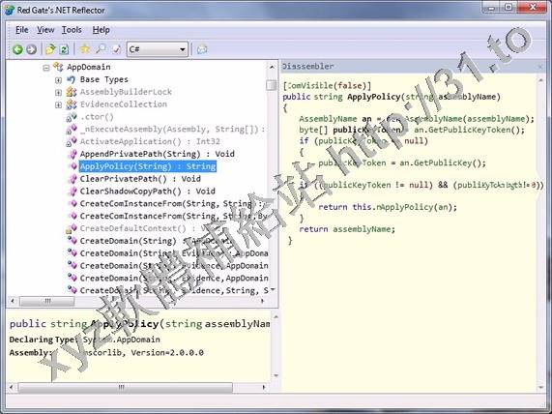Click the Base Types folder icon
The height and width of the screenshot is (414, 552).
pos(72,79)
